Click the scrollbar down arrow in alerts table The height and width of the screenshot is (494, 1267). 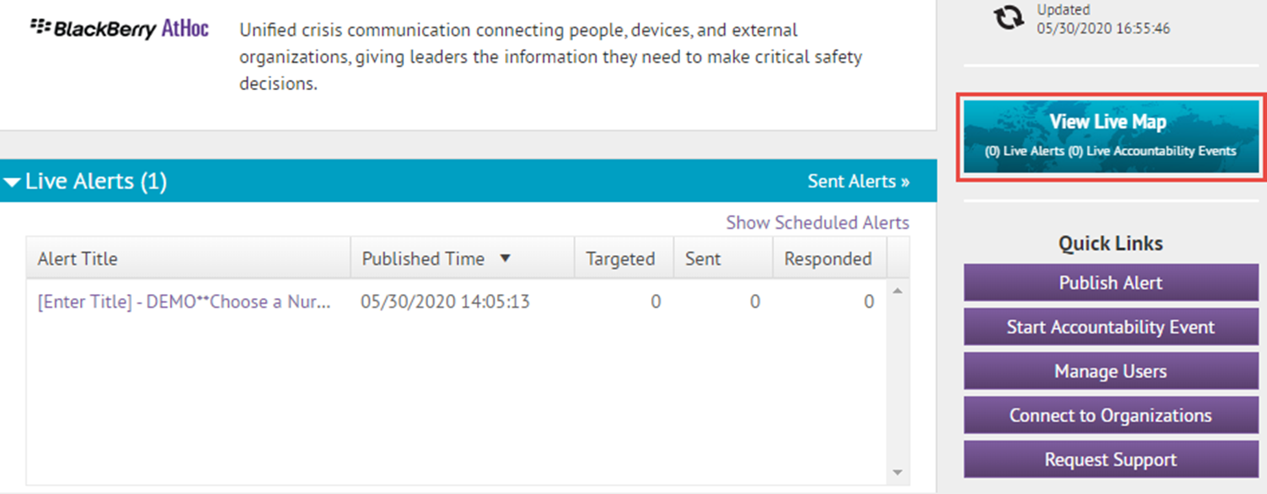click(x=897, y=473)
